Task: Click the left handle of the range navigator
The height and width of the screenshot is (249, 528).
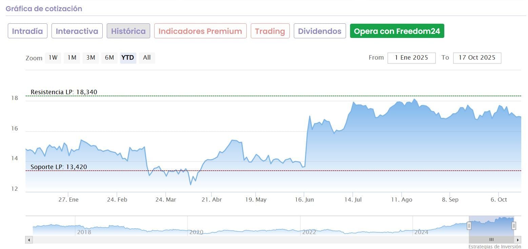Action: [x=469, y=226]
